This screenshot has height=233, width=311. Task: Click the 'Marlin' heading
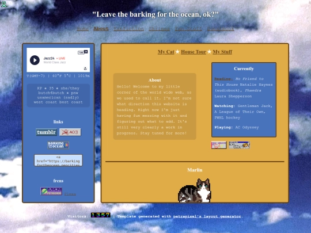(195, 170)
